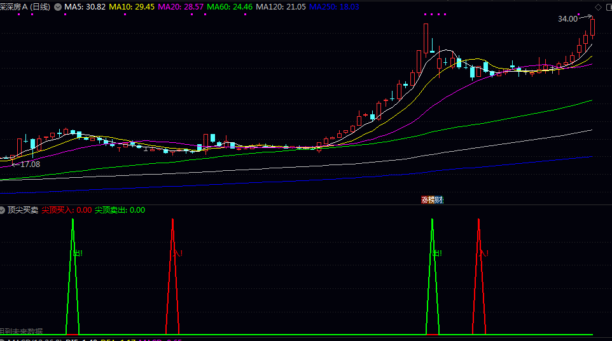Click the 34.00 high price label
Screen dimensions: 612x341
[x=567, y=18]
